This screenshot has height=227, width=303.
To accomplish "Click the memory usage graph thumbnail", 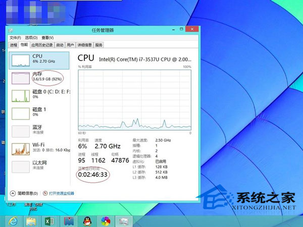I will [x=21, y=78].
